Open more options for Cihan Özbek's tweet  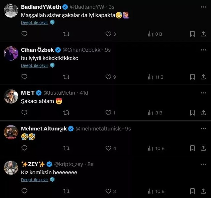(x=203, y=50)
